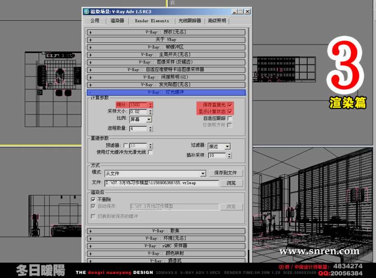Click the 浏览 button beside 自动保存
The width and height of the screenshot is (376, 278).
coord(231,207)
